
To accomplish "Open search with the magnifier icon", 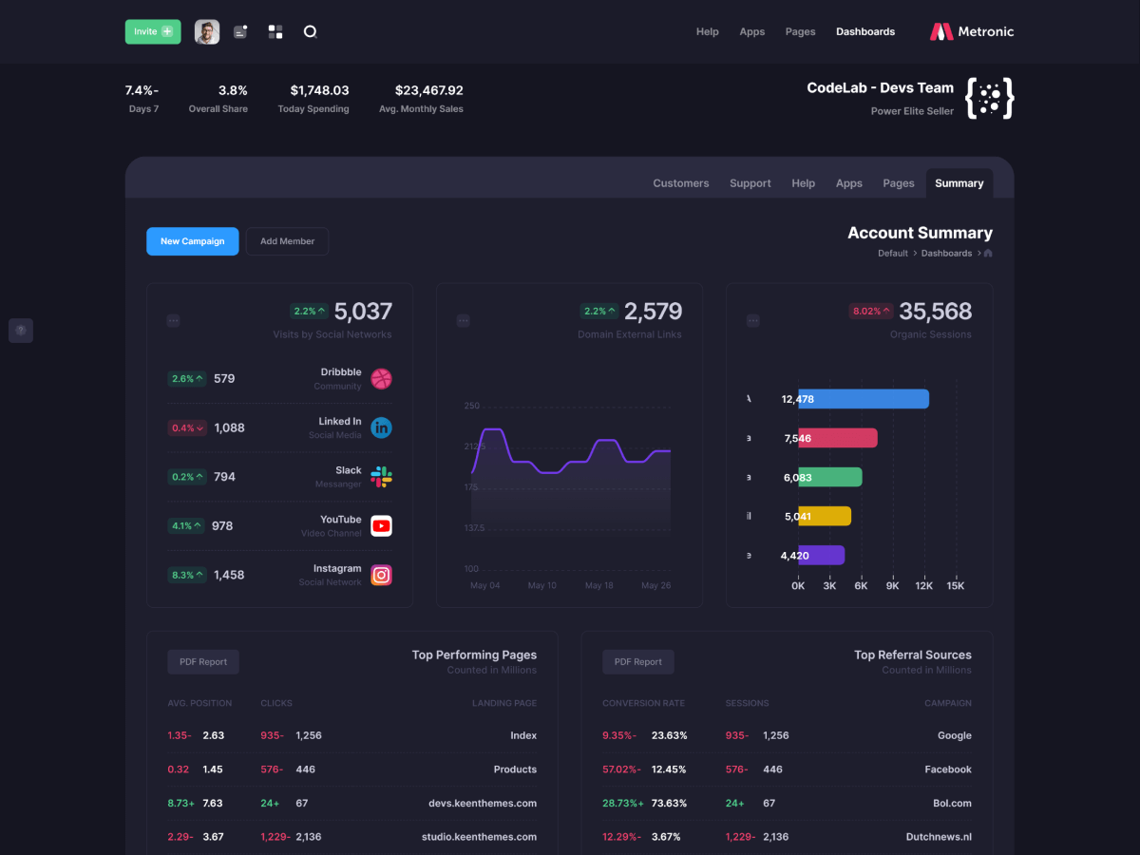I will pos(310,31).
